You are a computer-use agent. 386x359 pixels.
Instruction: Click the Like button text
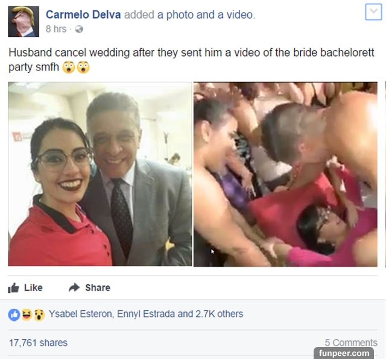click(x=33, y=288)
